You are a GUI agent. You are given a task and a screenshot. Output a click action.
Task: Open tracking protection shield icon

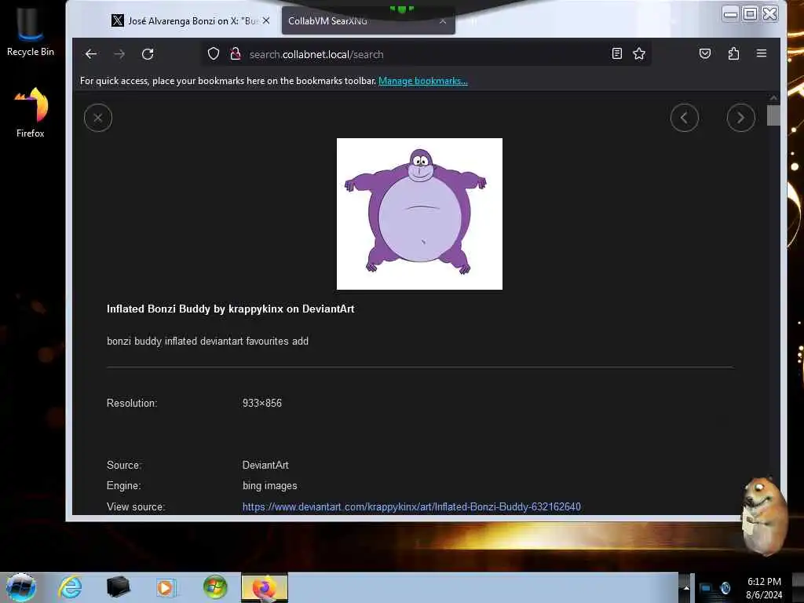coord(214,54)
